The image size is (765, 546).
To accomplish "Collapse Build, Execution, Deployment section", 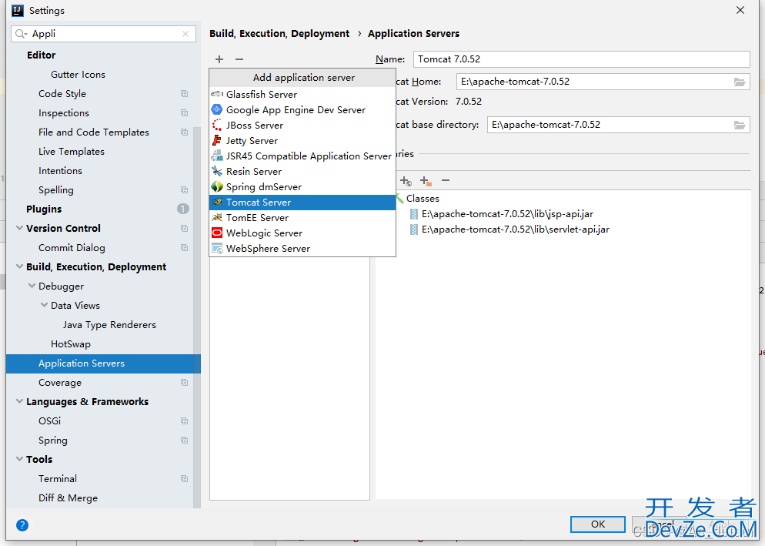I will point(19,266).
